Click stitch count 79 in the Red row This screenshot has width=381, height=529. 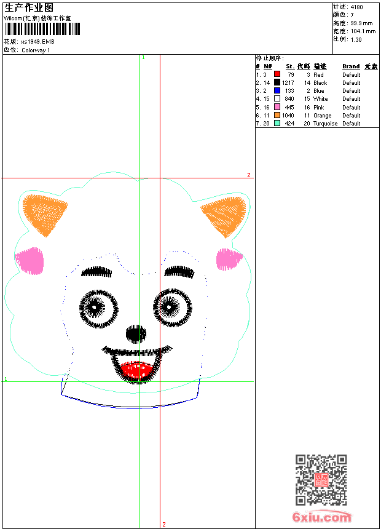pyautogui.click(x=291, y=74)
